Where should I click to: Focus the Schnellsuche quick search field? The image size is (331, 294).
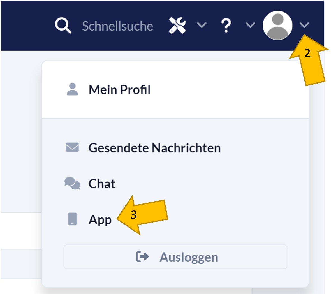point(117,26)
